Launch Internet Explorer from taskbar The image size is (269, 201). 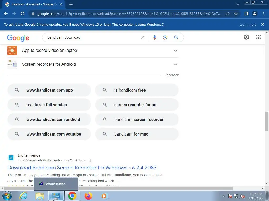[x=23, y=196]
